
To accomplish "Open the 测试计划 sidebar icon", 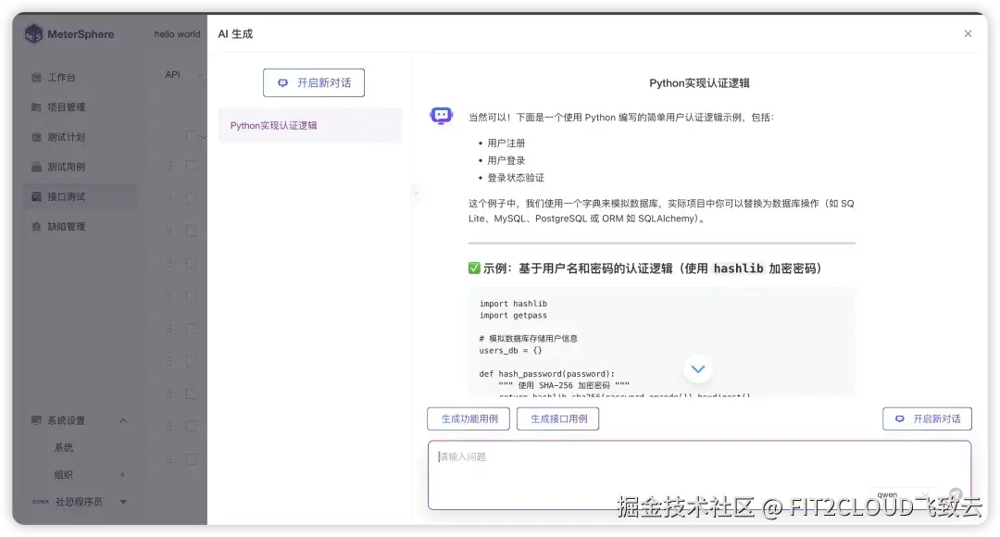I will (x=36, y=137).
